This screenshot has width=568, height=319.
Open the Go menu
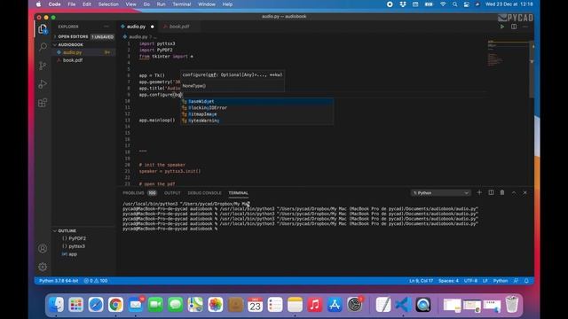tap(146, 4)
